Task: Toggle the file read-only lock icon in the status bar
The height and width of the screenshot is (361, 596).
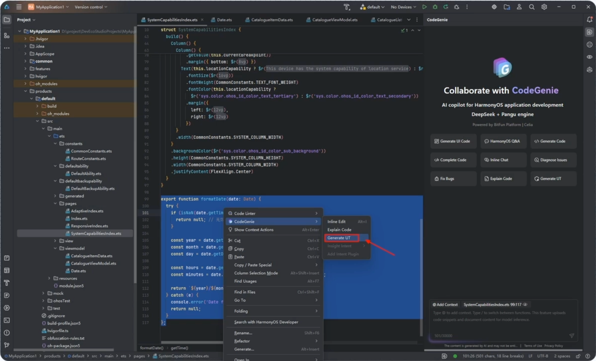Action: [578, 356]
